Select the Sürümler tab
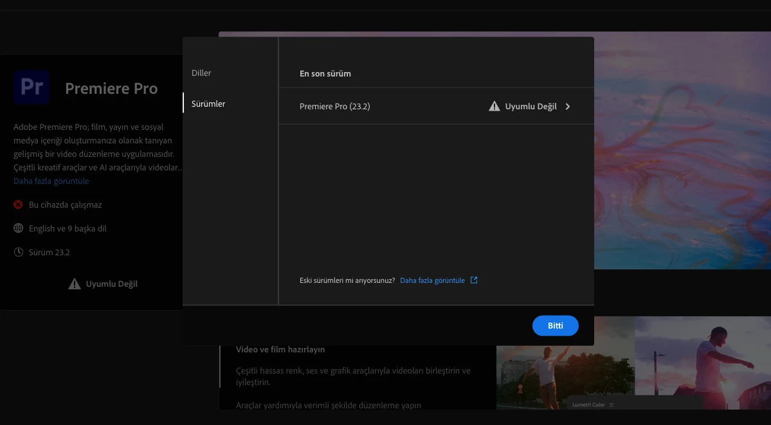The image size is (771, 425). [208, 104]
